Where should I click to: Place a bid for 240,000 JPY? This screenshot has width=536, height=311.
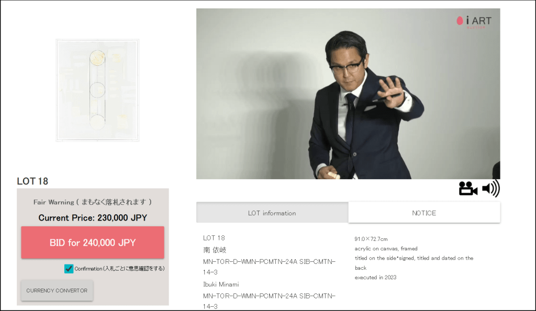[93, 243]
